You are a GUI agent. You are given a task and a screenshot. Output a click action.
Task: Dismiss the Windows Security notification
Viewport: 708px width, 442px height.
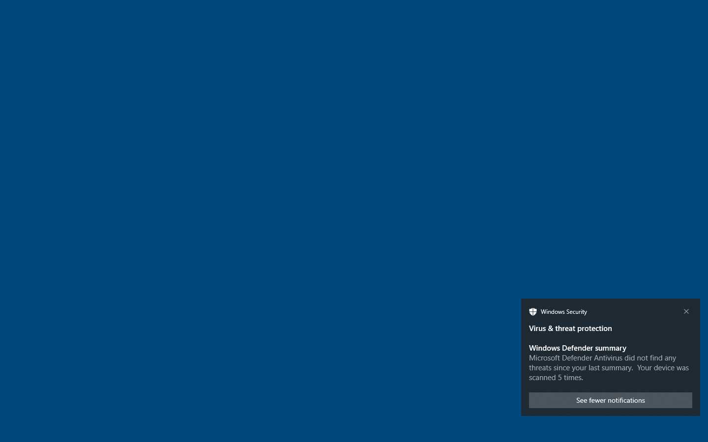click(686, 311)
